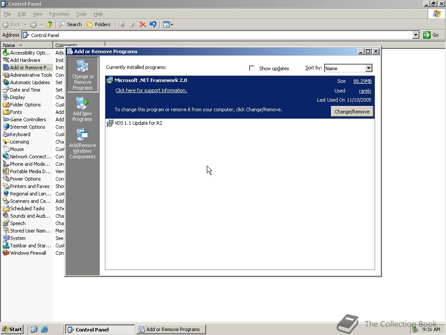Click the Address field showing Control Panel

pyautogui.click(x=218, y=35)
